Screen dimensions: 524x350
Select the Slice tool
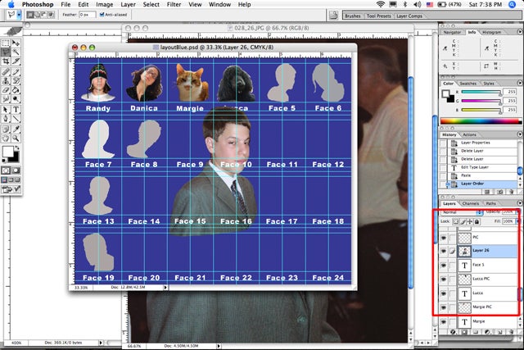click(x=16, y=61)
